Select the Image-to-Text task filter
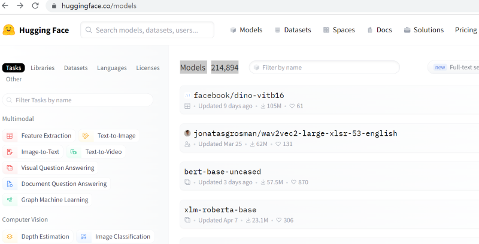479x244 pixels. 40,152
